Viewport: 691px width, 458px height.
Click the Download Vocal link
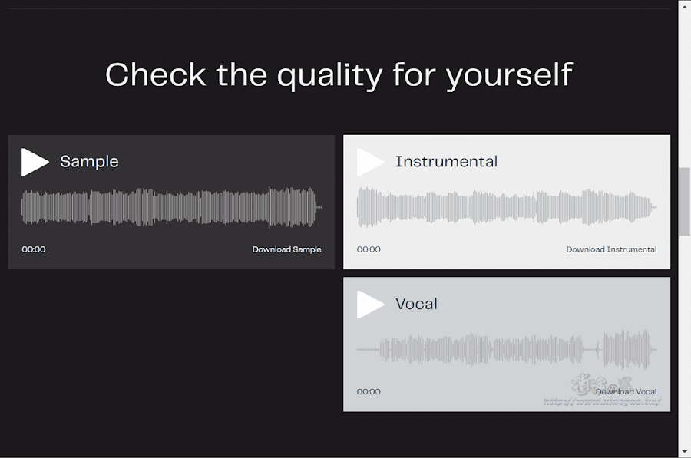pos(626,391)
